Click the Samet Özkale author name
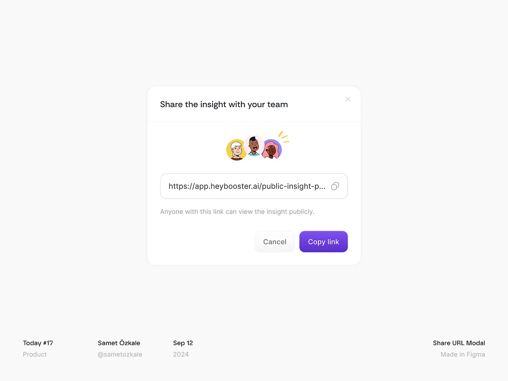This screenshot has width=508, height=381. coord(119,343)
